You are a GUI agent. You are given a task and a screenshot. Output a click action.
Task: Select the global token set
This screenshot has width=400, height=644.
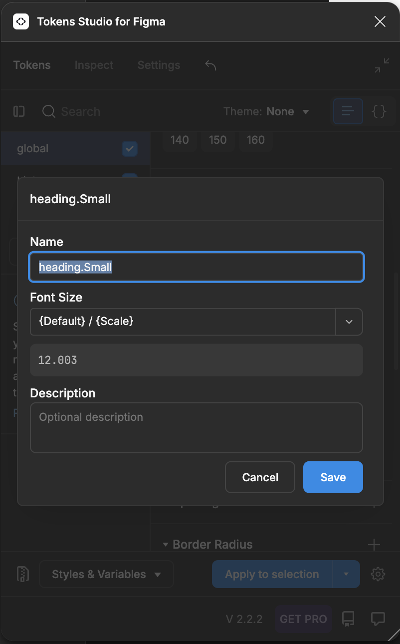coord(75,148)
